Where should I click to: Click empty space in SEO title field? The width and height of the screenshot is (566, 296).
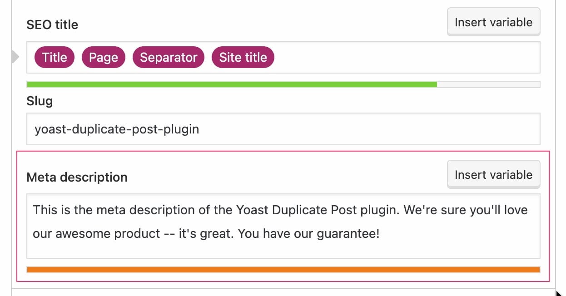[404, 57]
